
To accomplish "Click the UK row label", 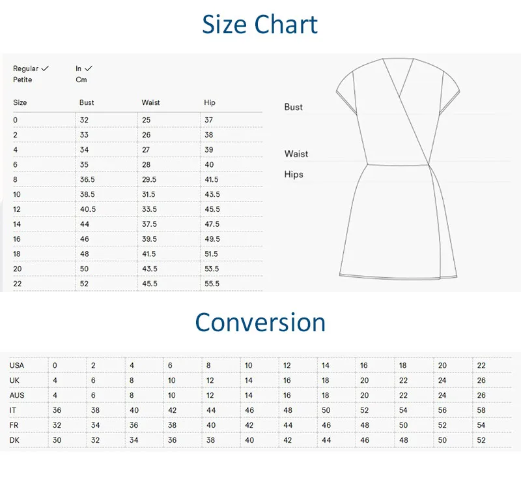I will (x=14, y=380).
